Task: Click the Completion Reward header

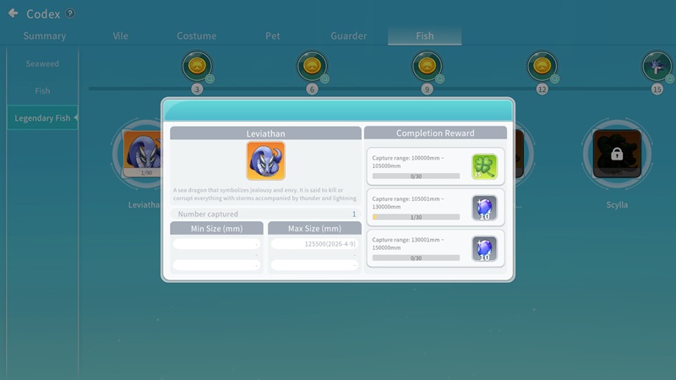Action: [x=435, y=133]
